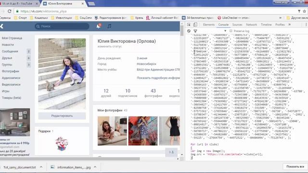This screenshot has width=308, height=173.
Task: Open Игры in sidebar
Action: 5,91
